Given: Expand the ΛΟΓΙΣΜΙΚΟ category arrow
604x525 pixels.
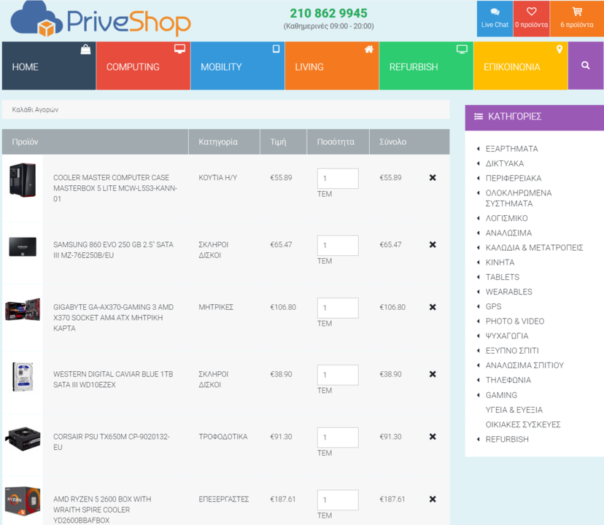Looking at the screenshot, I should pyautogui.click(x=478, y=218).
